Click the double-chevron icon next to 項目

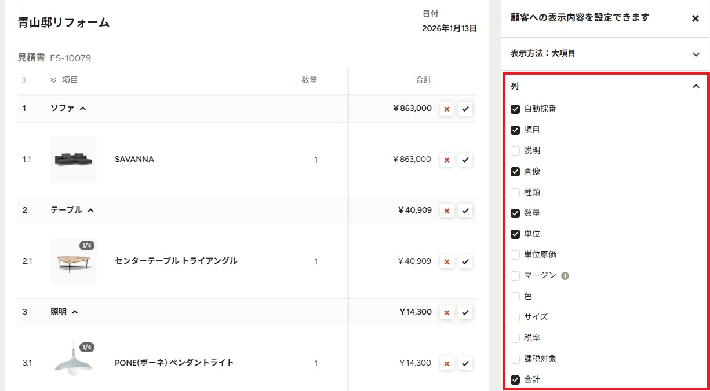click(53, 80)
